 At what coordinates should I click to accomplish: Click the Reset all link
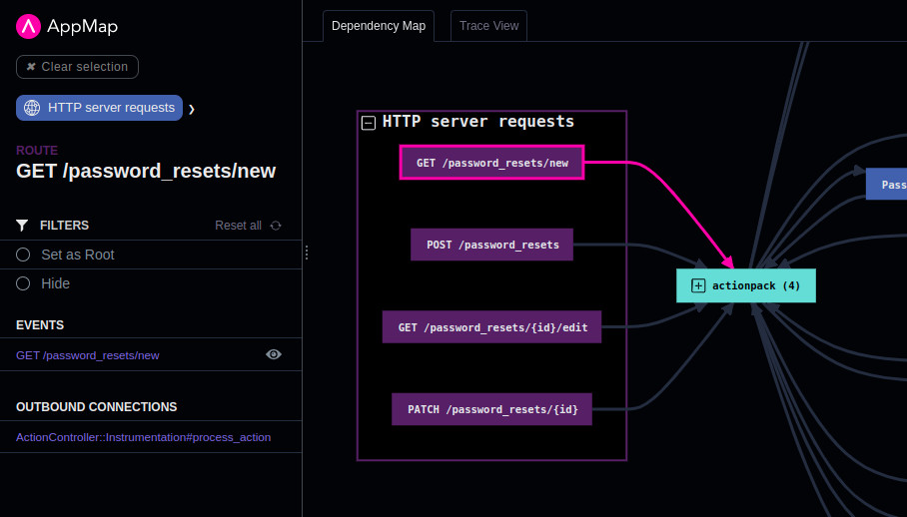[x=239, y=226]
